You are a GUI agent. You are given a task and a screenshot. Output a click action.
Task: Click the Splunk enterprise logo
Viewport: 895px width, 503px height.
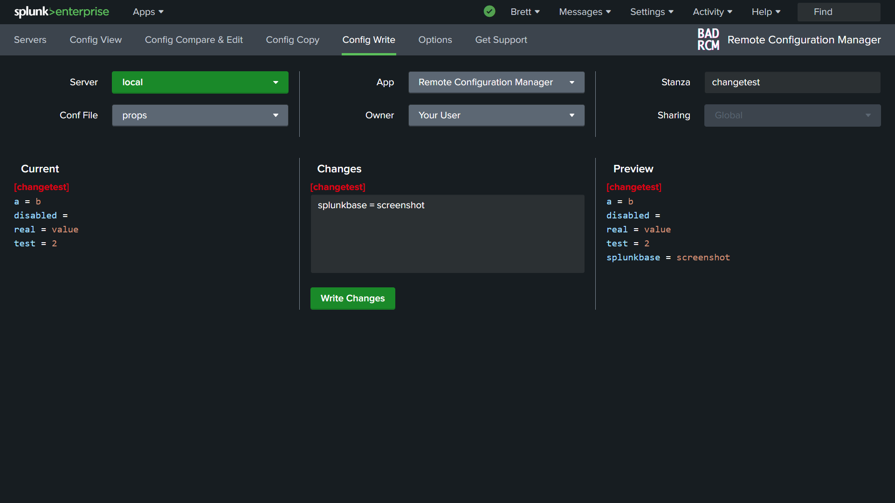62,12
